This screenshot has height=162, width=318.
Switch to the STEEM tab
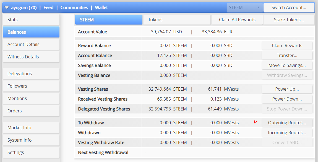(x=109, y=20)
